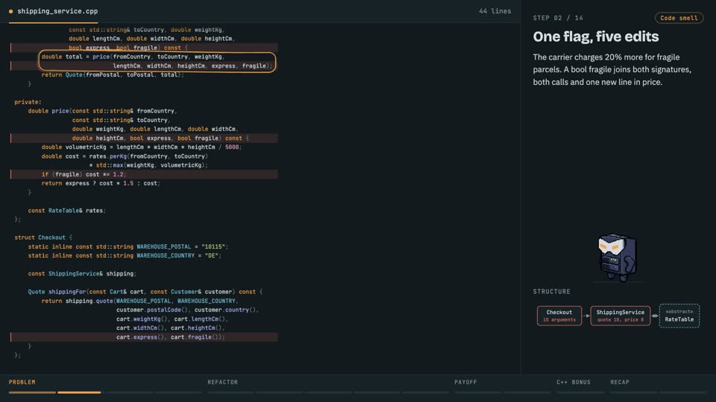Click the "double volumetricKg" code line
Image resolution: width=716 pixels, height=402 pixels.
(x=142, y=147)
